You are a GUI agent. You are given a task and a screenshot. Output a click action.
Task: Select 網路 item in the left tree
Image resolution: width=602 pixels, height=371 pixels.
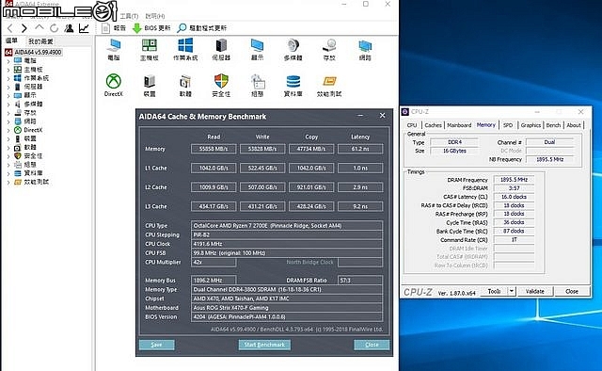tap(25, 121)
